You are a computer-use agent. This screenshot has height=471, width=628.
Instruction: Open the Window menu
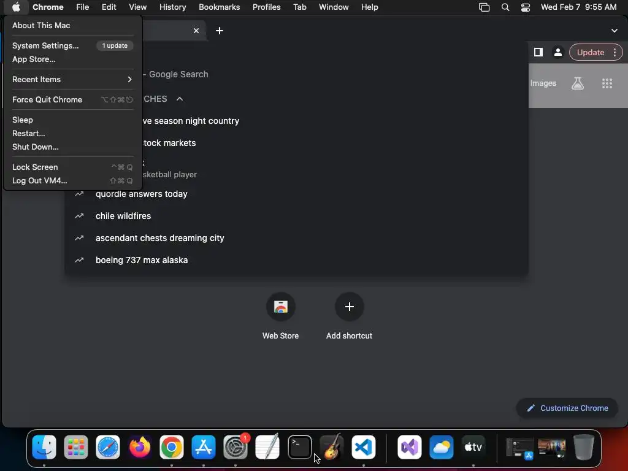(334, 7)
